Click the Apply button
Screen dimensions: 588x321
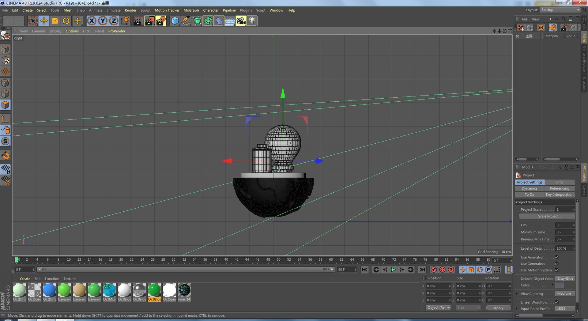click(499, 308)
